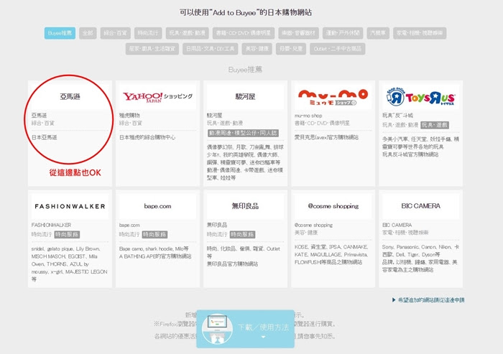
Task: Select the Outlet·二手中古商品 tab
Action: [x=338, y=49]
